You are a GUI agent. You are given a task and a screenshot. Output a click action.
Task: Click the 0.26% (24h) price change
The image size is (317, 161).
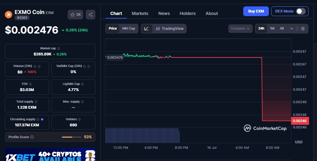[75, 30]
